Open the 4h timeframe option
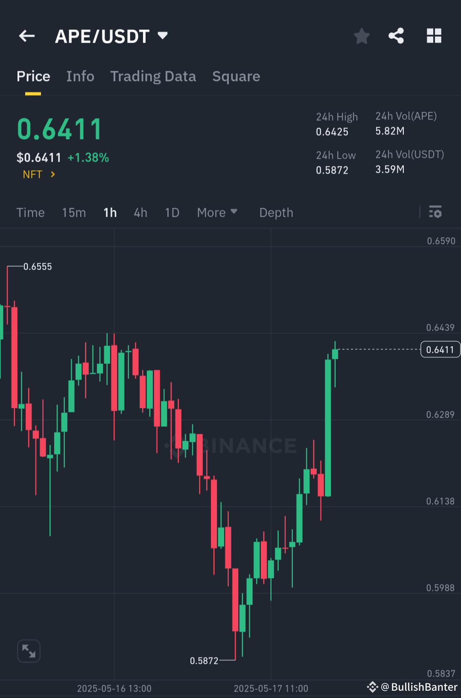This screenshot has height=698, width=461. click(140, 212)
